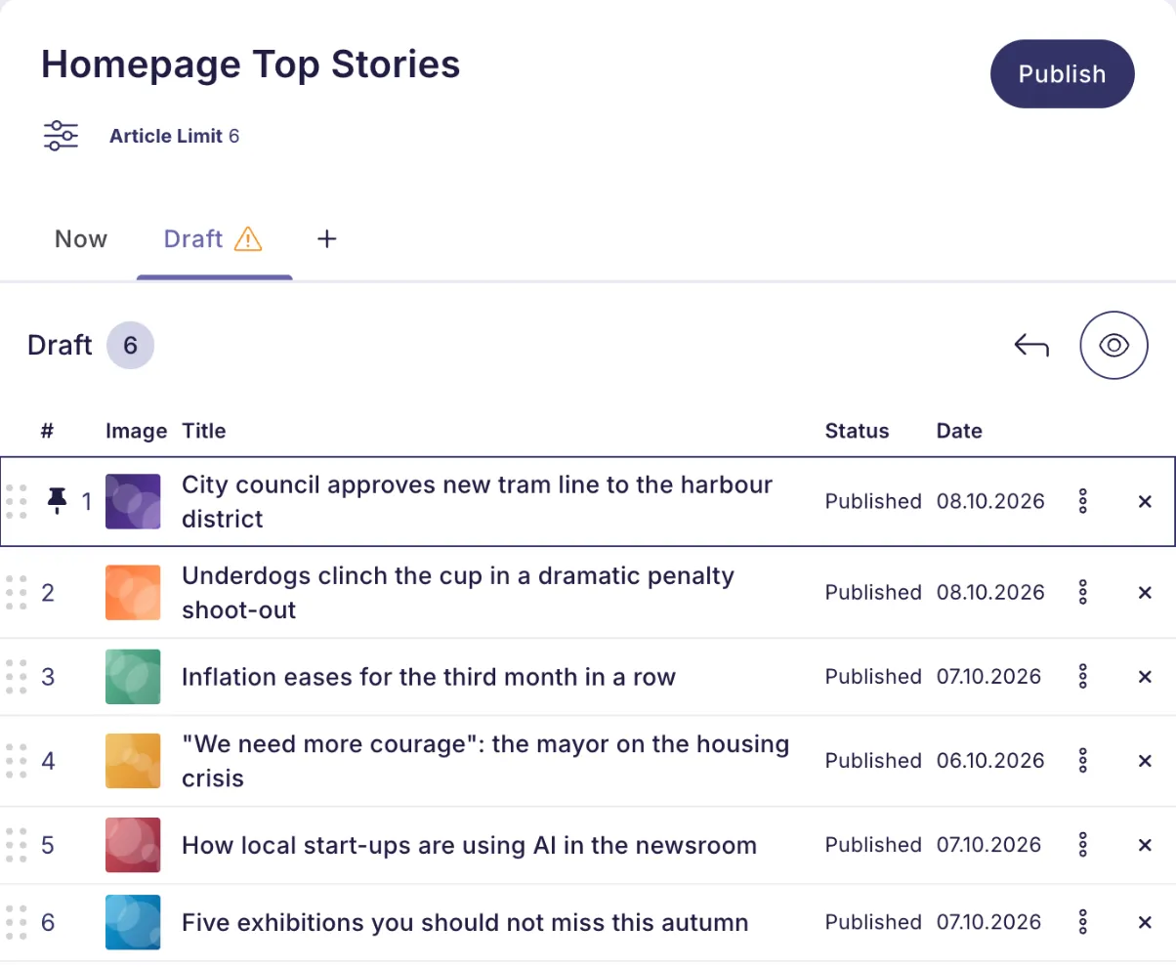1176x967 pixels.
Task: Click the title "How local start-ups are using AI in the newsroom"
Action: (x=470, y=845)
